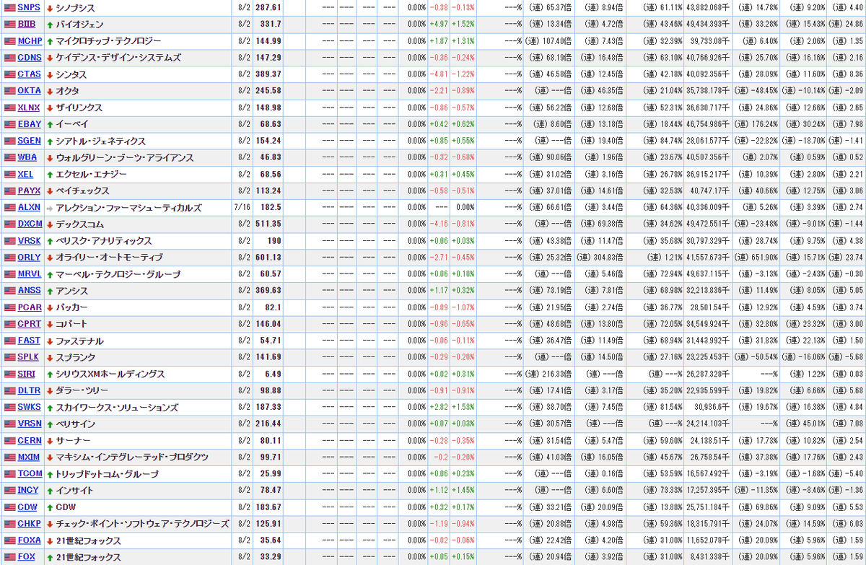
Task: Click the price 601.13 in ORLY row
Action: (x=268, y=258)
